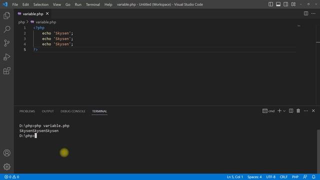Click the variable.php breadcrumb
This screenshot has width=320, height=180.
point(43,22)
